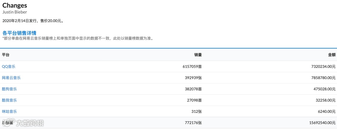Open the QQ音乐 platform link
Screen dimensions: 337x129
(9, 67)
